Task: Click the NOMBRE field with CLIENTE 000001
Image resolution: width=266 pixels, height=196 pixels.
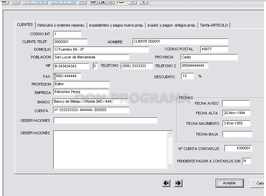Action: pos(180,42)
